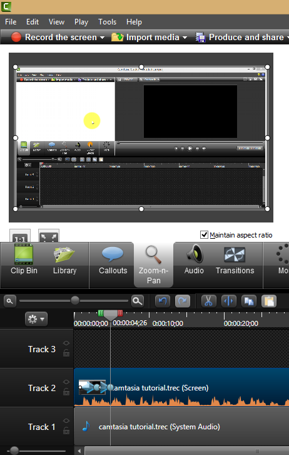
Task: Click the Split clip icon
Action: (x=229, y=301)
